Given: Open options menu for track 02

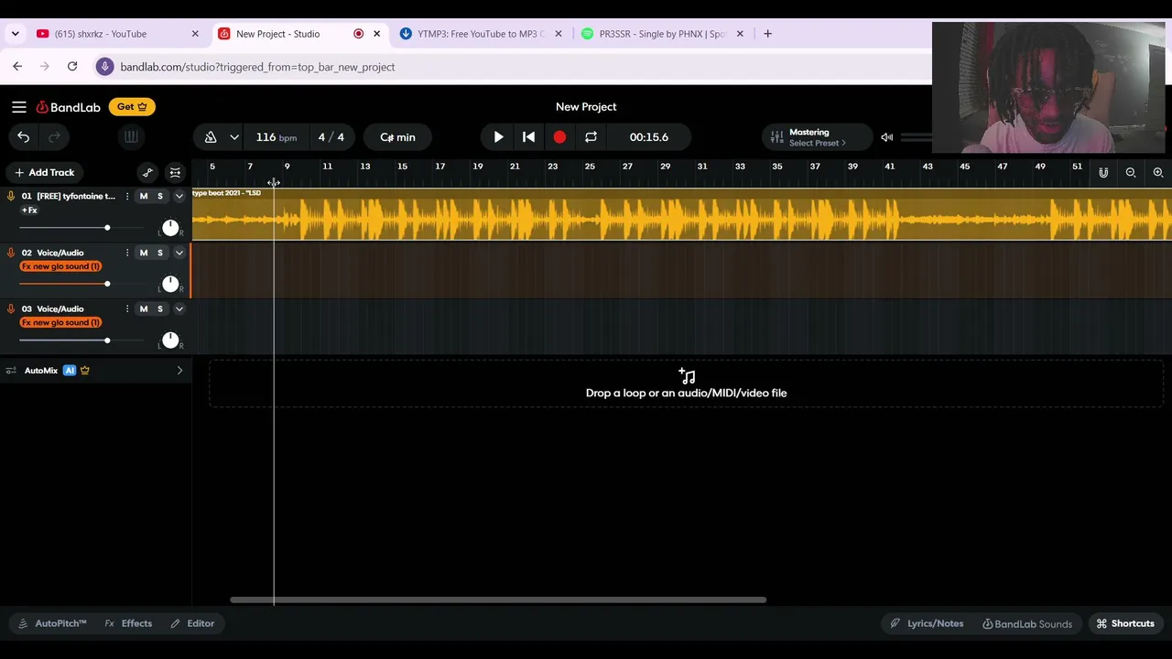Looking at the screenshot, I should (127, 253).
